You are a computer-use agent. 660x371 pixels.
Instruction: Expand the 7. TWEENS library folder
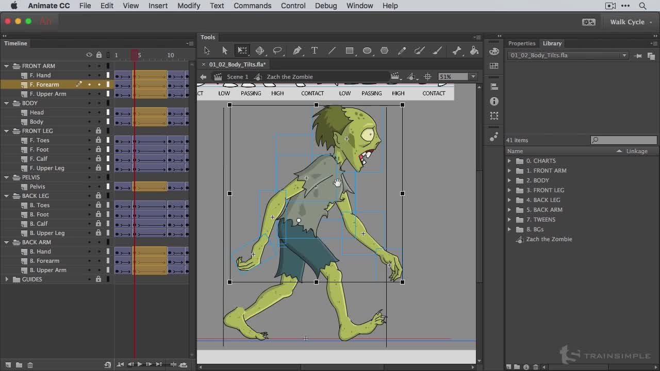point(509,220)
